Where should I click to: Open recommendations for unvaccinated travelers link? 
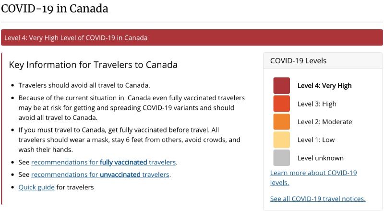[x=100, y=175]
